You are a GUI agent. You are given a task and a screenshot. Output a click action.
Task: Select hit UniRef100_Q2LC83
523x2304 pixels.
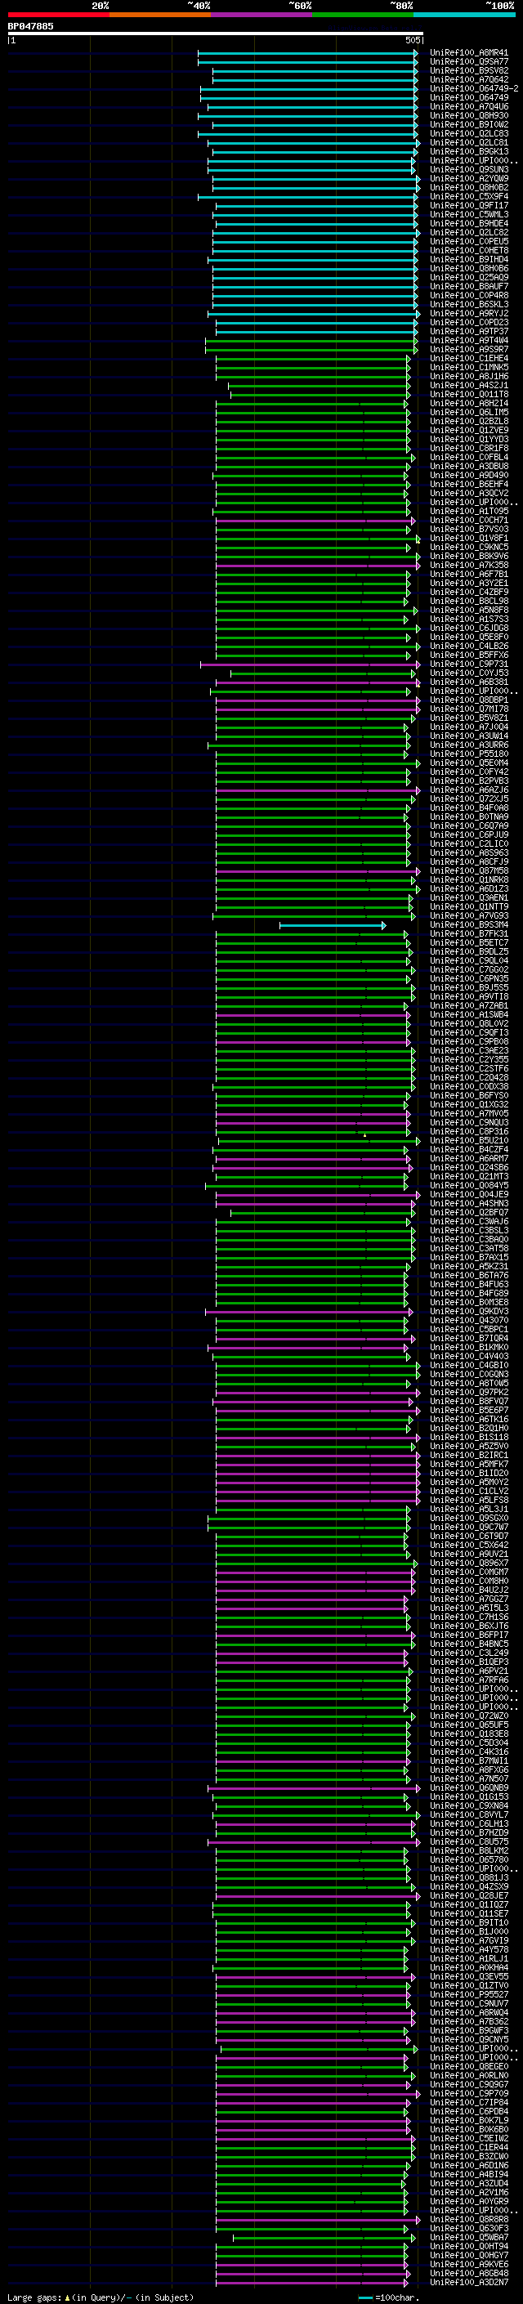click(x=468, y=133)
